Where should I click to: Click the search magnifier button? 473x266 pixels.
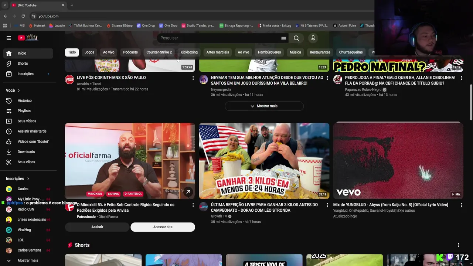click(x=296, y=38)
